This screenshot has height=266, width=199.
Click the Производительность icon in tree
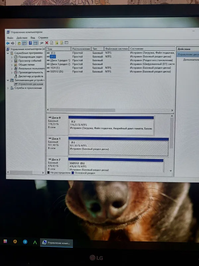pos(16,72)
